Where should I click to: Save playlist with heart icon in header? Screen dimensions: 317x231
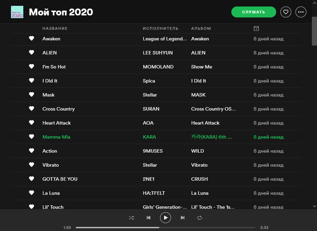tap(286, 12)
